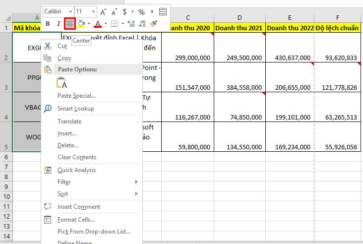Expand the fill color dropdown arrow
Screen dimensions: 363x244
pos(89,23)
